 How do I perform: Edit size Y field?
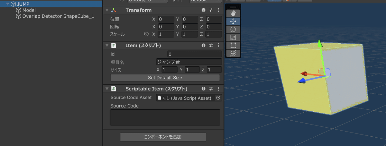[192, 70]
